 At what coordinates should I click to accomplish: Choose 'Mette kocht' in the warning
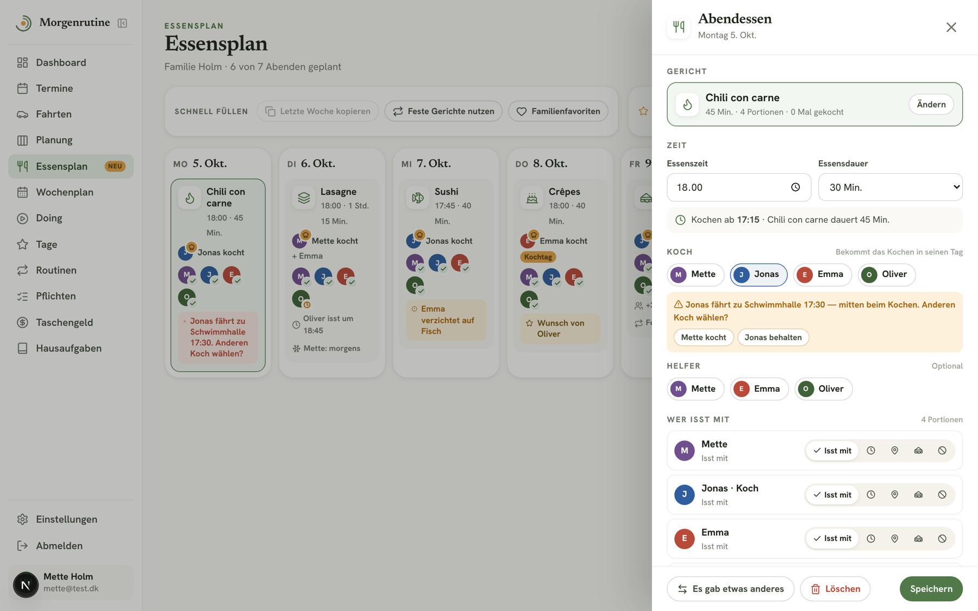[703, 337]
